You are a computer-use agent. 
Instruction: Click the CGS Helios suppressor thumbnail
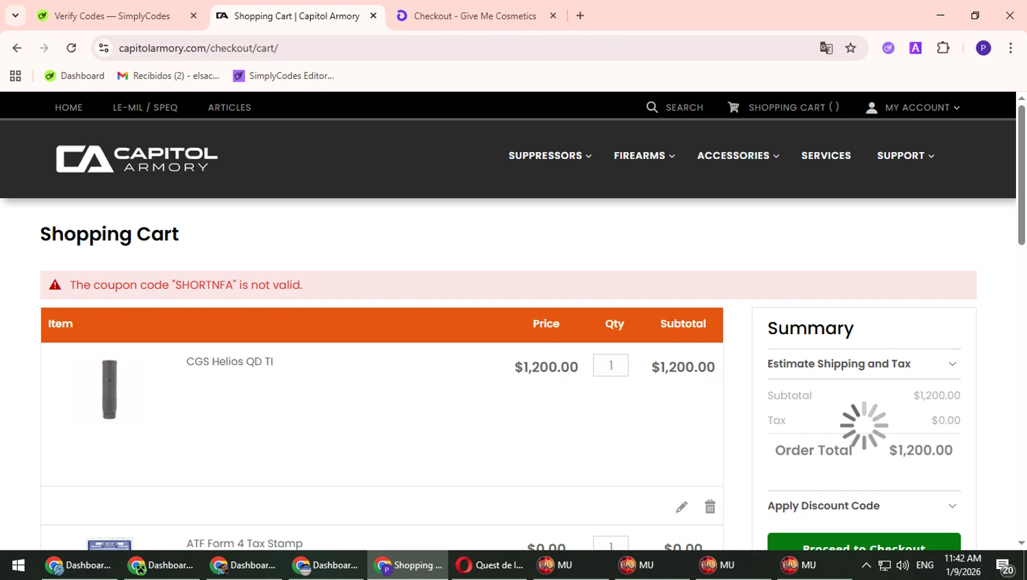click(x=110, y=389)
